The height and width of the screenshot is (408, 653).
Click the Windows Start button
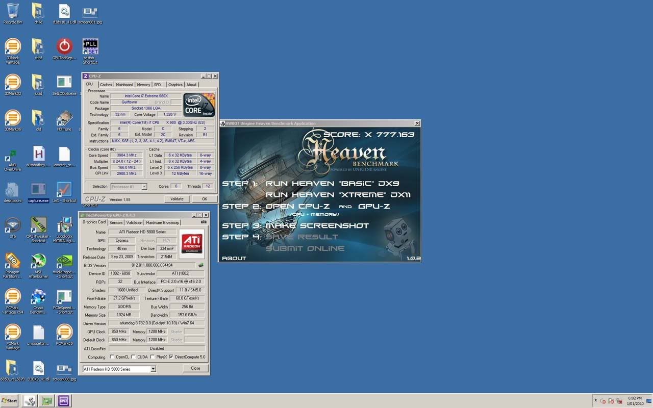(10, 401)
